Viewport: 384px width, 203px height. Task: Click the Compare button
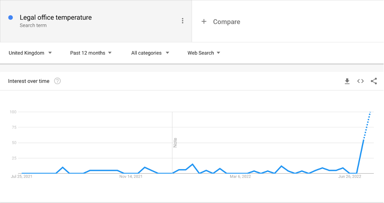(226, 22)
